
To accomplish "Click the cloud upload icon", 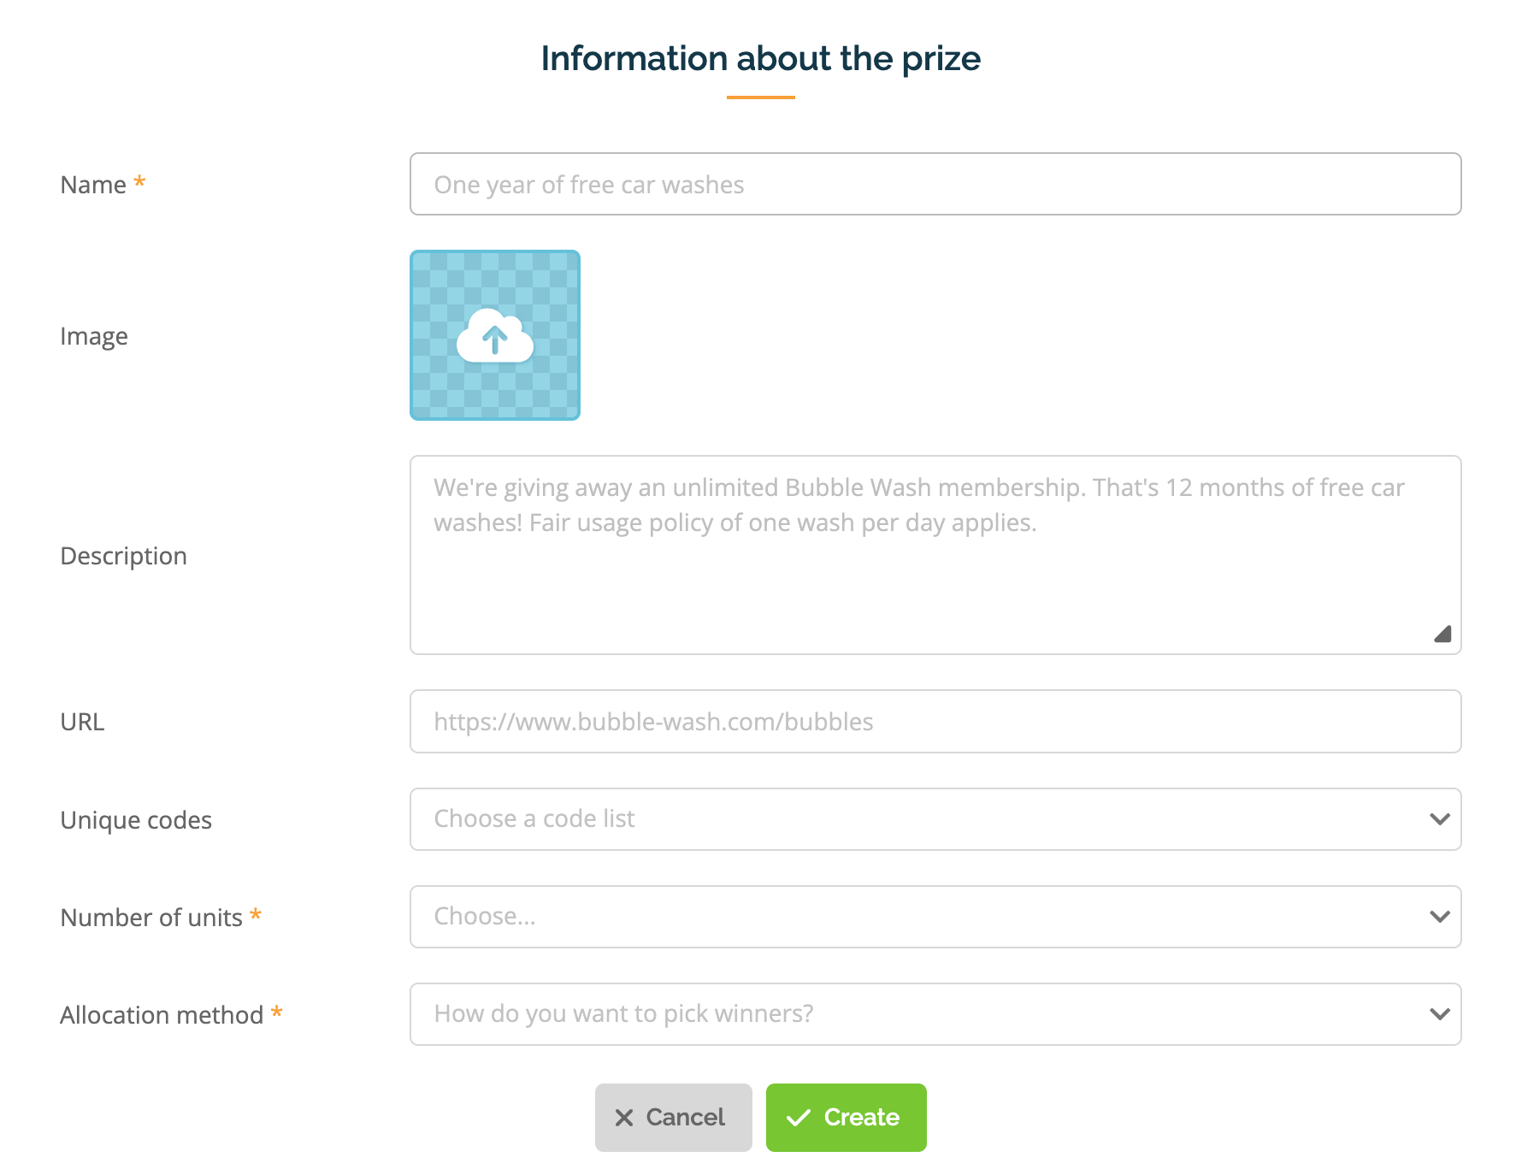I will click(x=495, y=335).
